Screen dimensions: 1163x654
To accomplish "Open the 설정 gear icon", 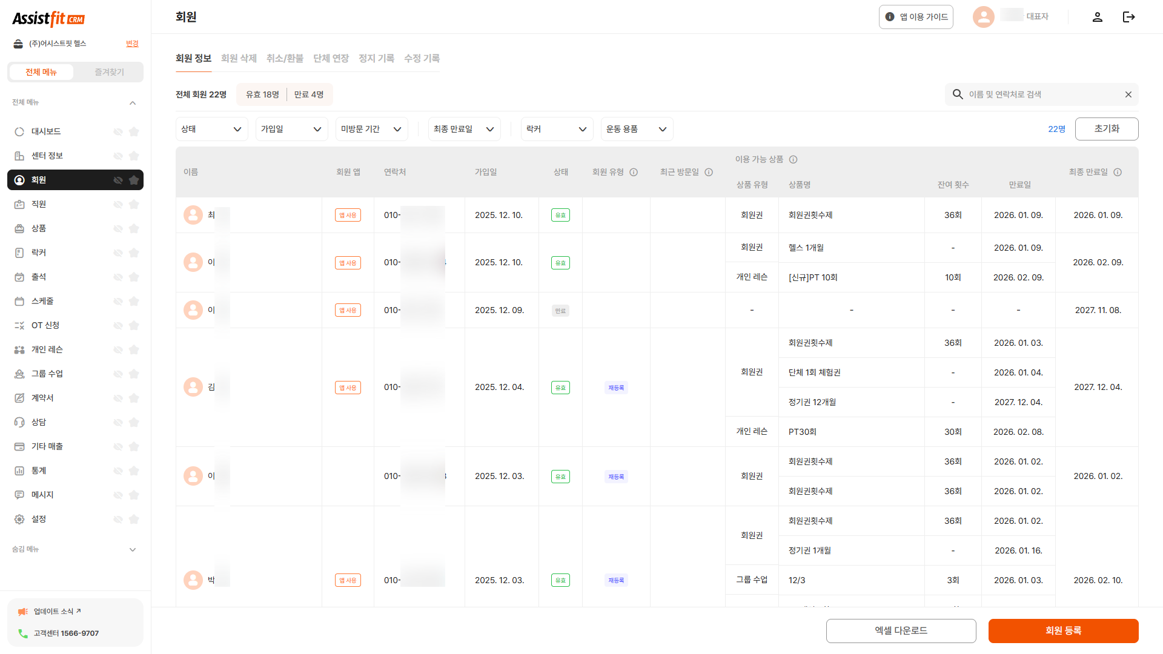I will (19, 519).
